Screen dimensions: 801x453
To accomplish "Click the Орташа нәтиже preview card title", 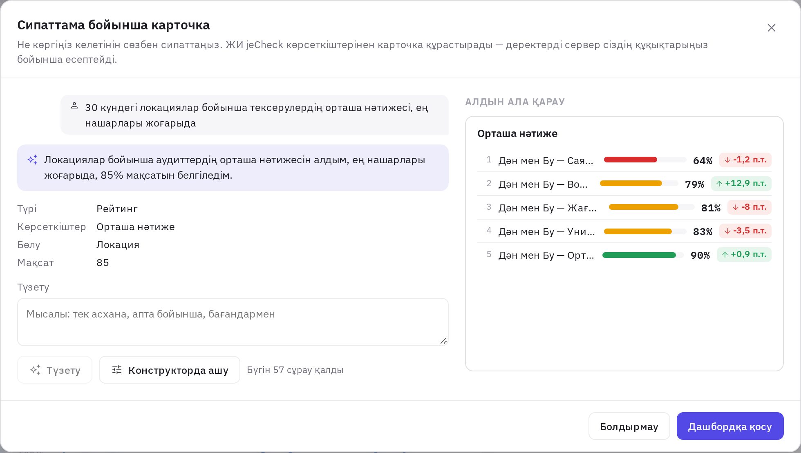I will 517,134.
